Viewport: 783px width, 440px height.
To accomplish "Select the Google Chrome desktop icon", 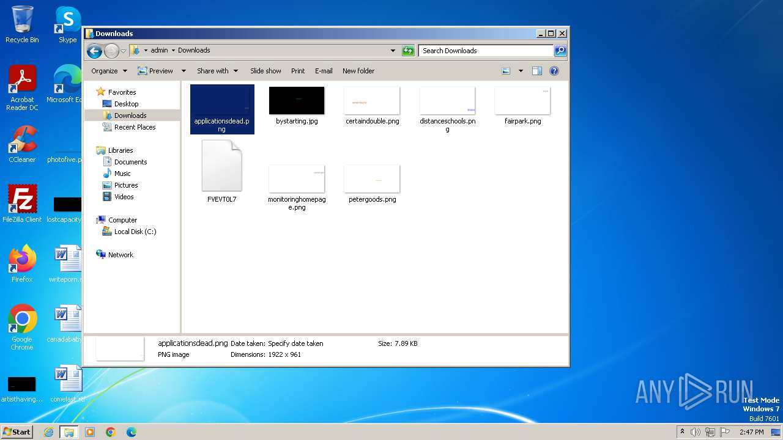I will (22, 328).
